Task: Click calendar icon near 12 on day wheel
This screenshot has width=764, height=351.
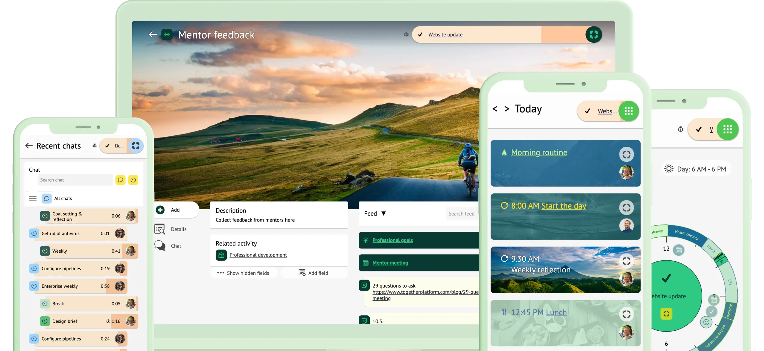Action: pyautogui.click(x=679, y=250)
